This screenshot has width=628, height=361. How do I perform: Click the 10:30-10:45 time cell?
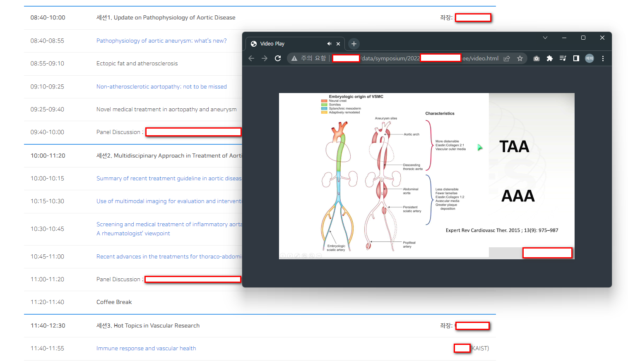[47, 229]
